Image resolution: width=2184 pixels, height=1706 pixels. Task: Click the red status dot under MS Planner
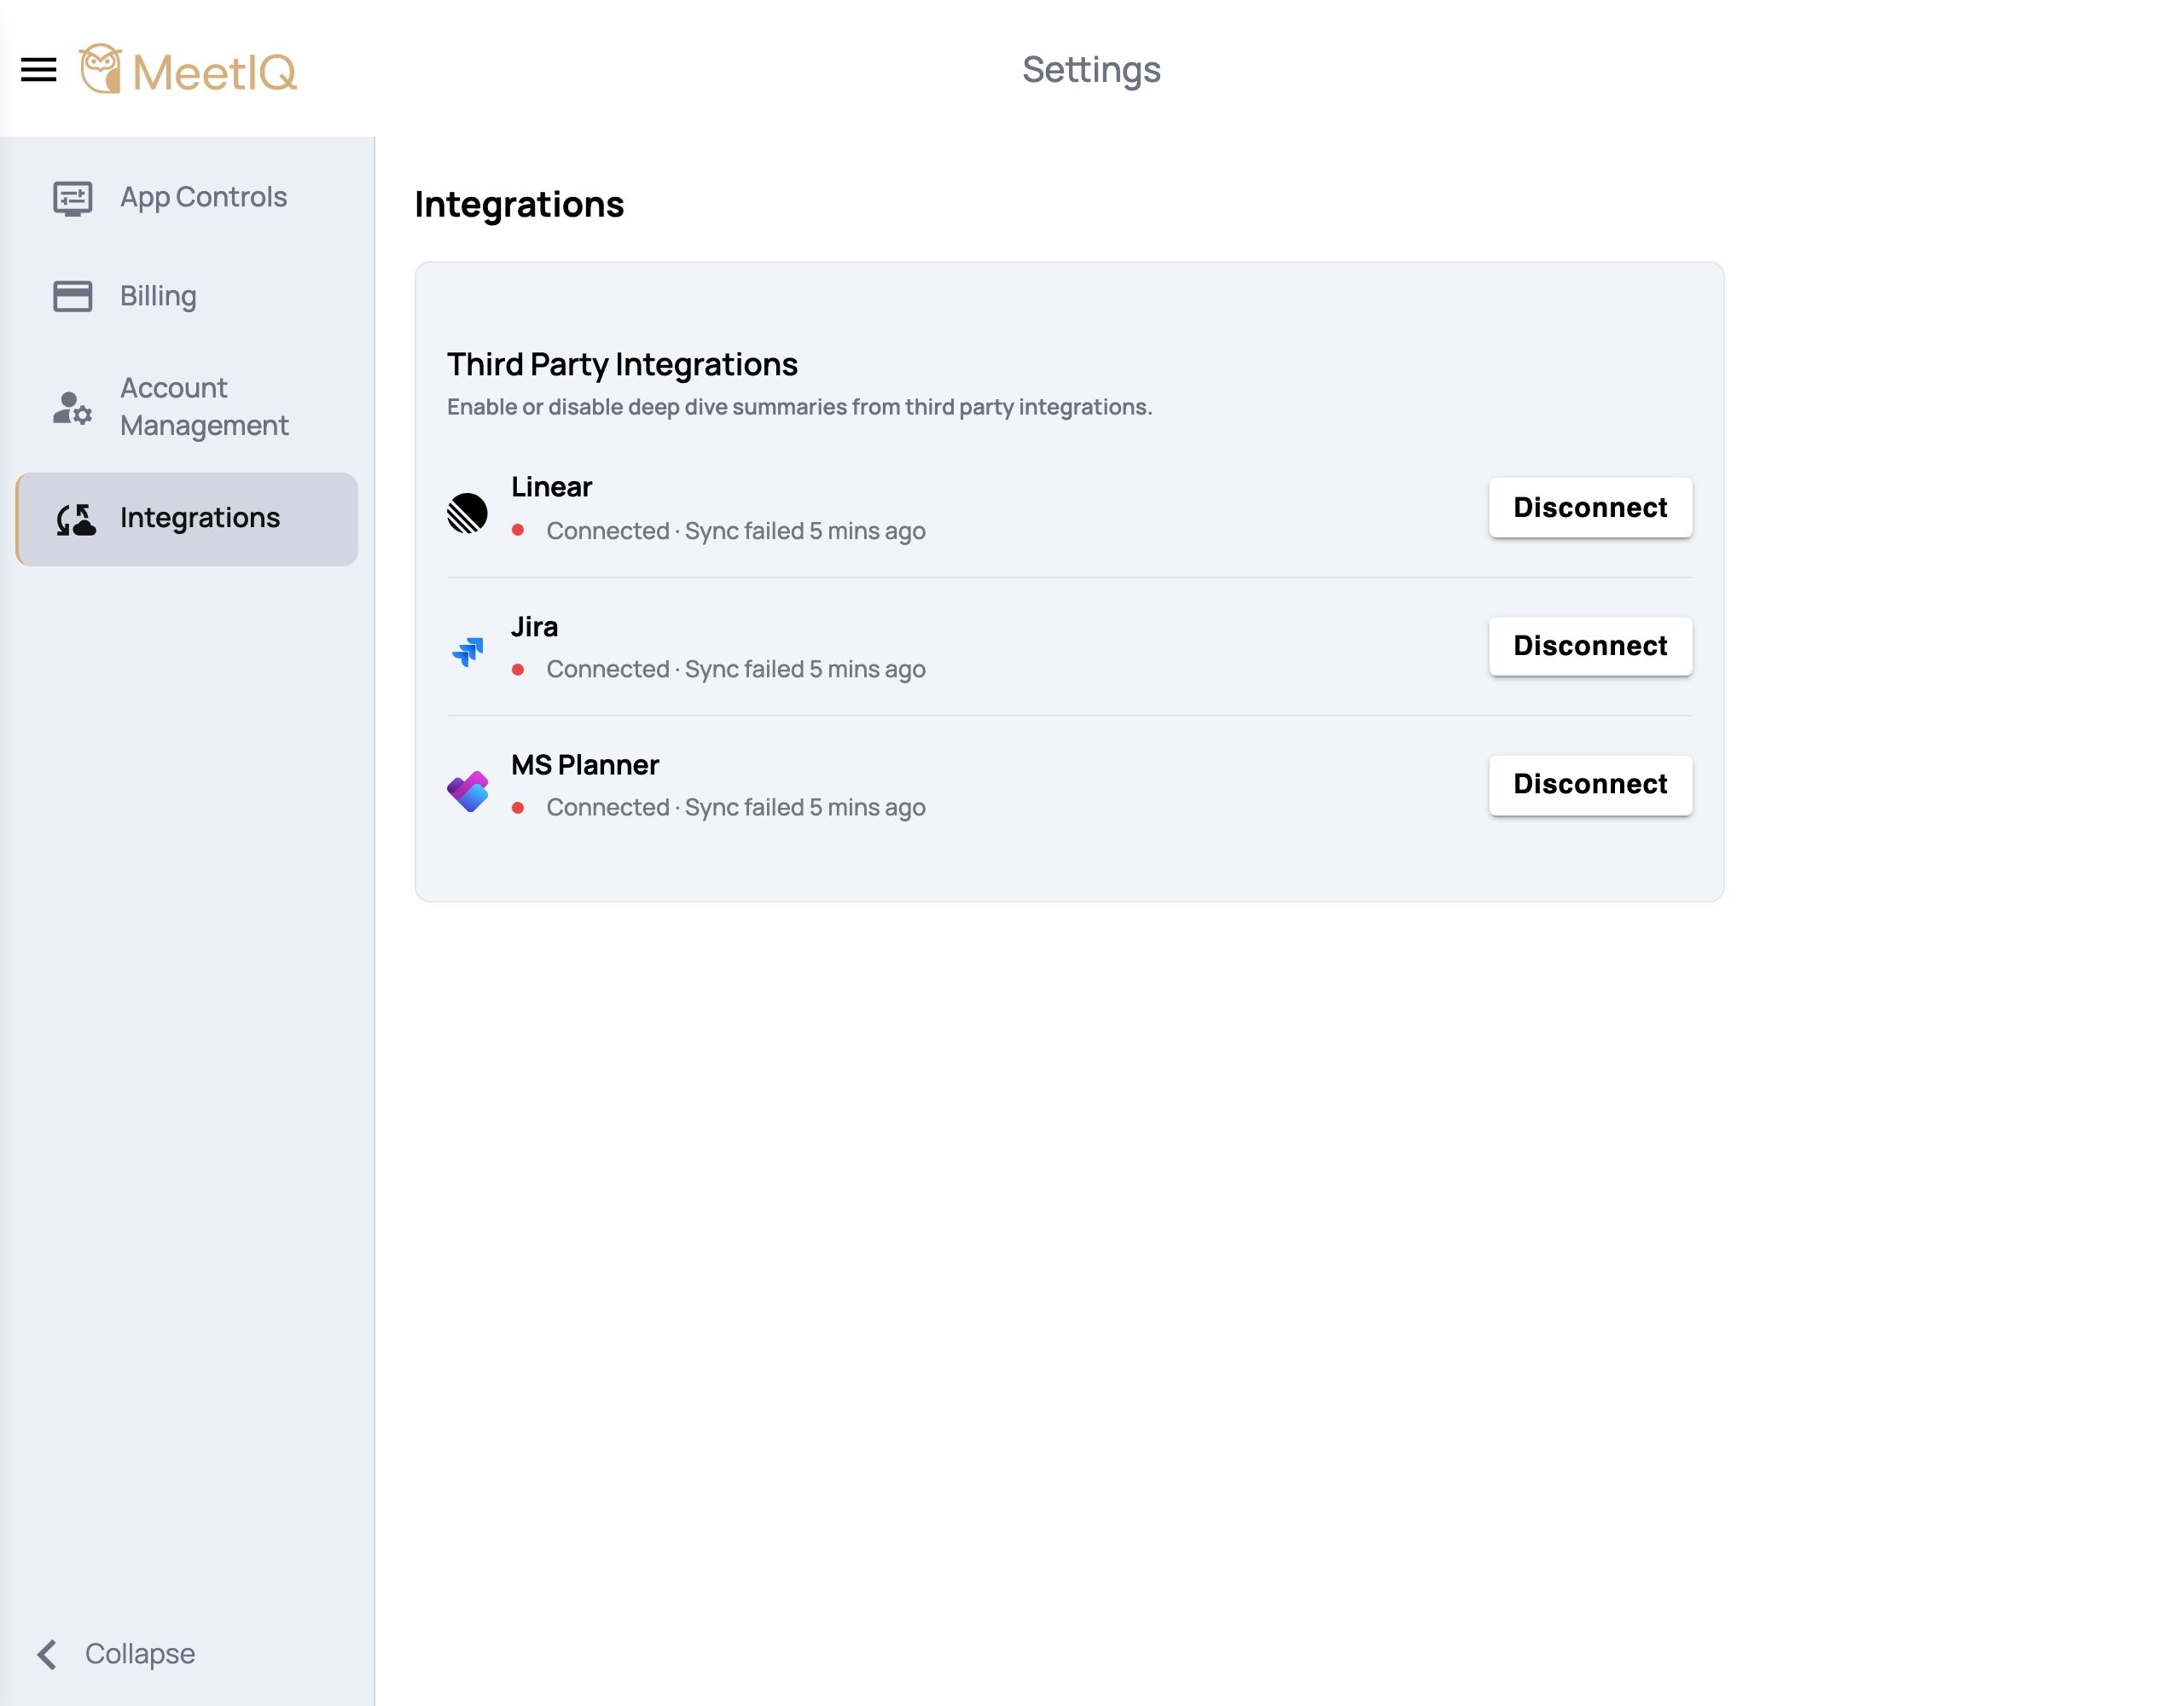pyautogui.click(x=518, y=807)
